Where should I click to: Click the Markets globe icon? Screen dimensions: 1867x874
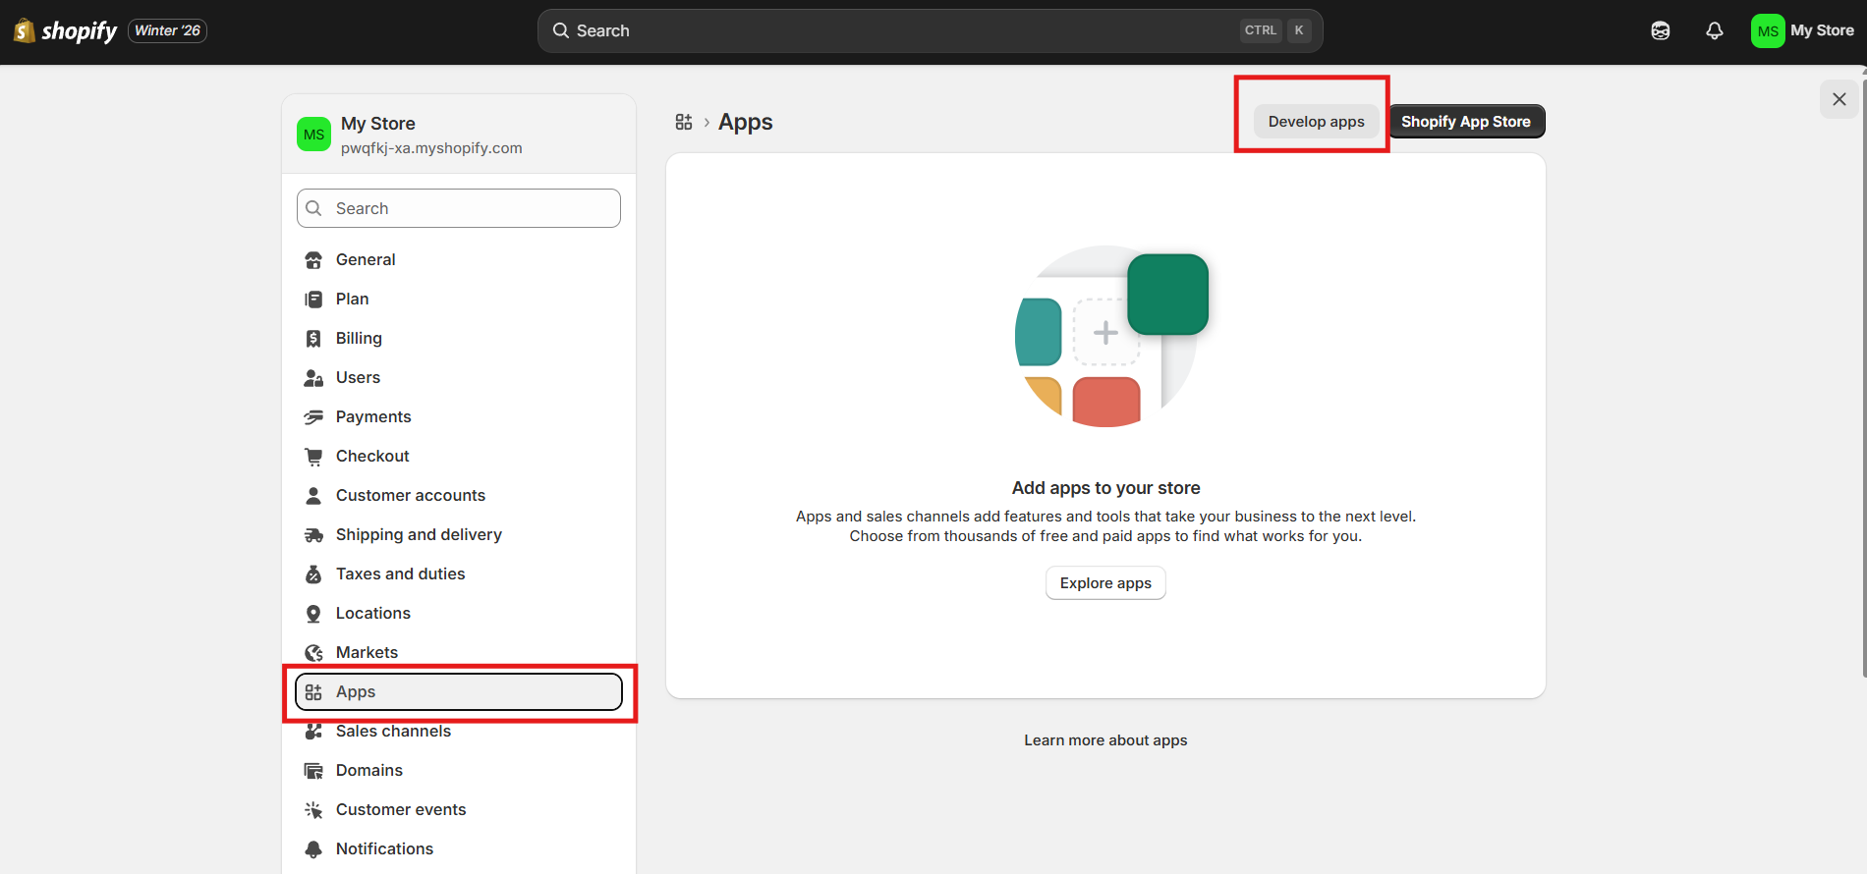[313, 653]
